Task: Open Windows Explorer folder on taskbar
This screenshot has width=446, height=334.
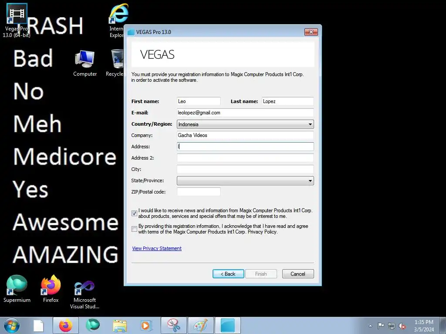Action: (120, 326)
